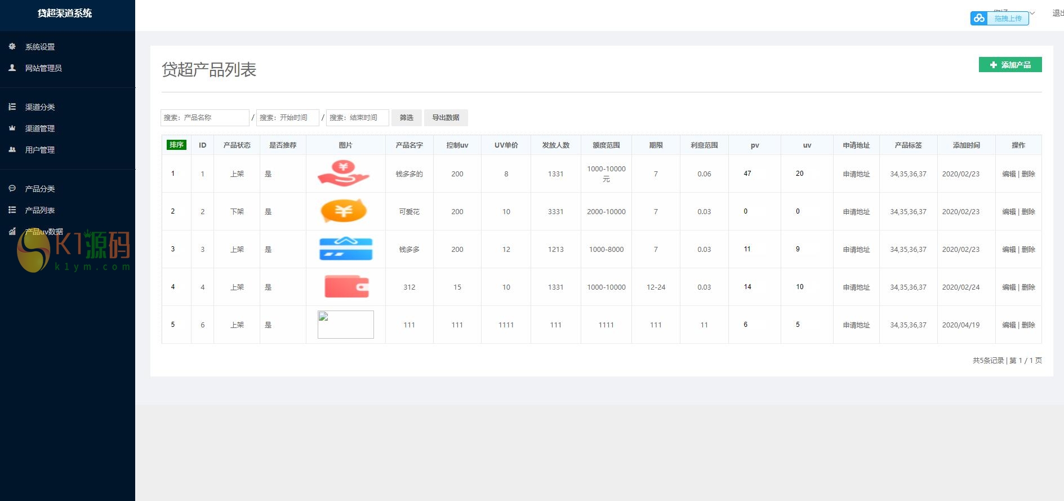Screen dimensions: 1064x501
Task: Open the red wallet thumbnail of product 312
Action: pyautogui.click(x=346, y=287)
